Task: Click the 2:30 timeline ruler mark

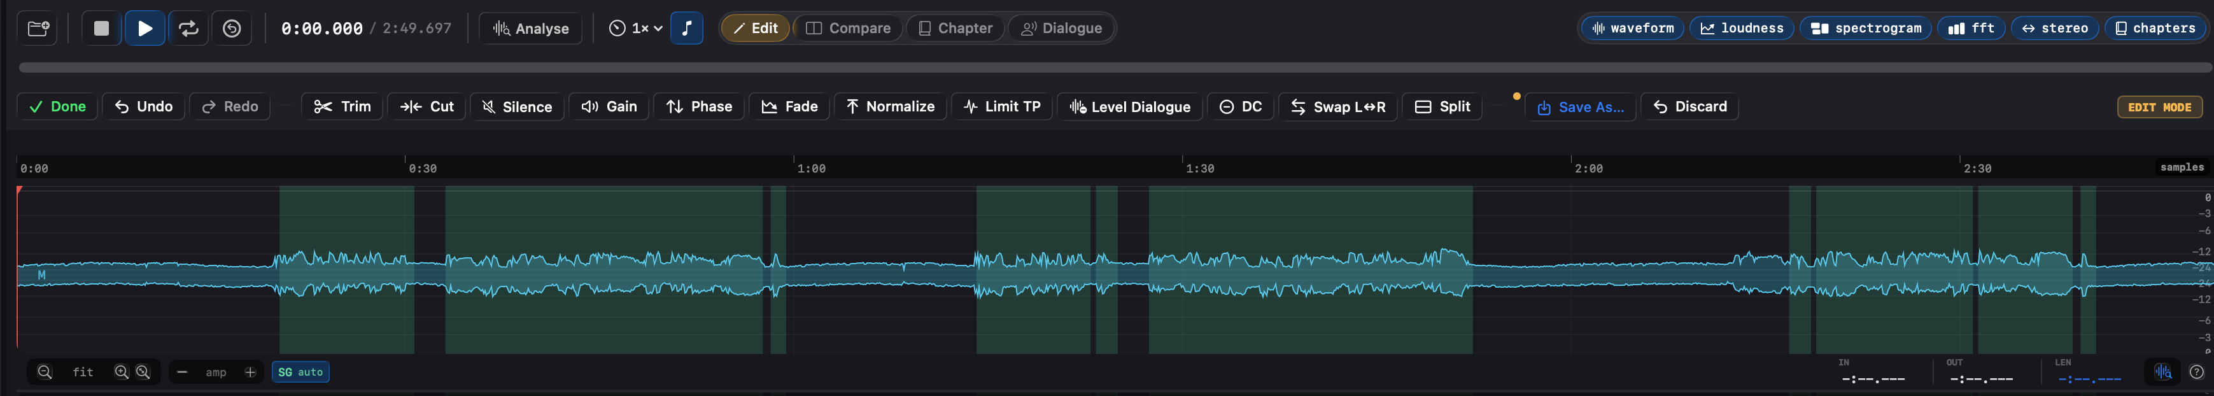Action: 1977,168
